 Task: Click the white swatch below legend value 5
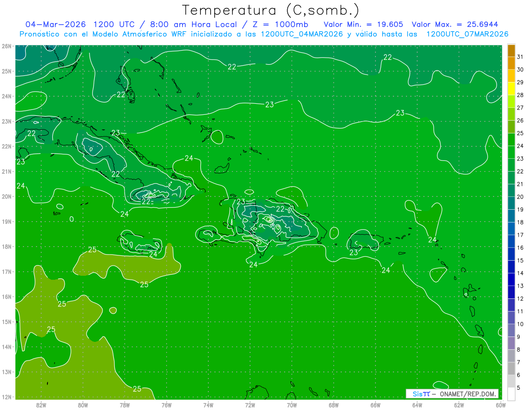pyautogui.click(x=511, y=394)
